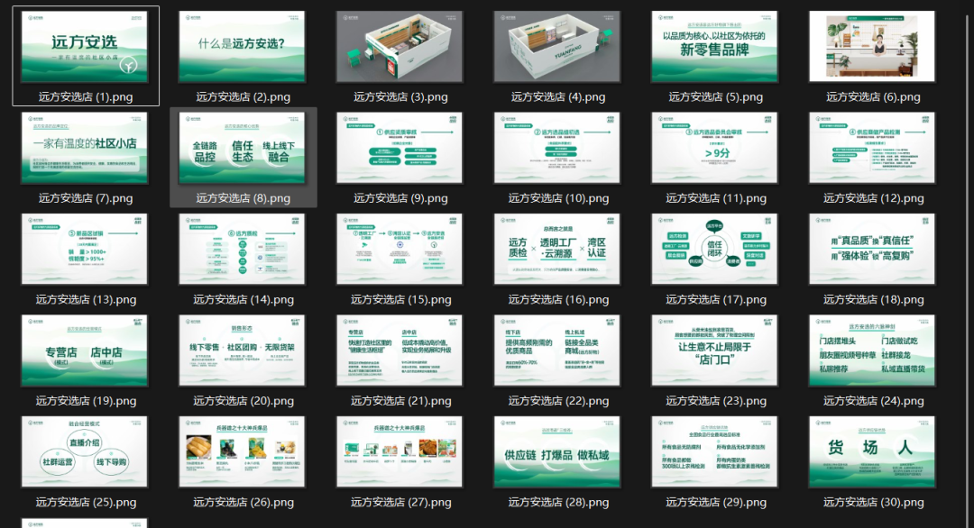Select the product photos thumbnail (26).png
Viewport: 974px width, 528px height.
243,451
